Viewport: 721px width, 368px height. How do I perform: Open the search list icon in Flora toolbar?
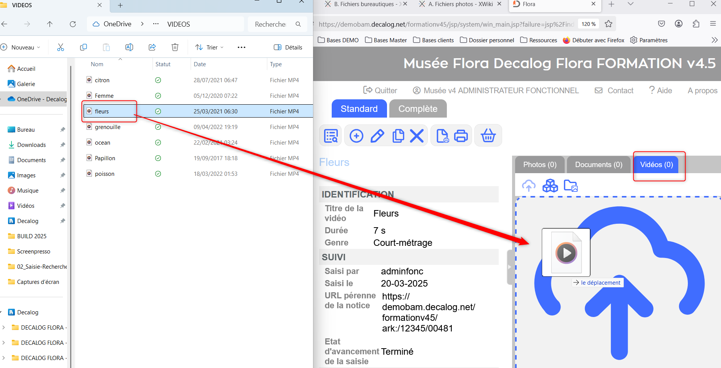[331, 136]
